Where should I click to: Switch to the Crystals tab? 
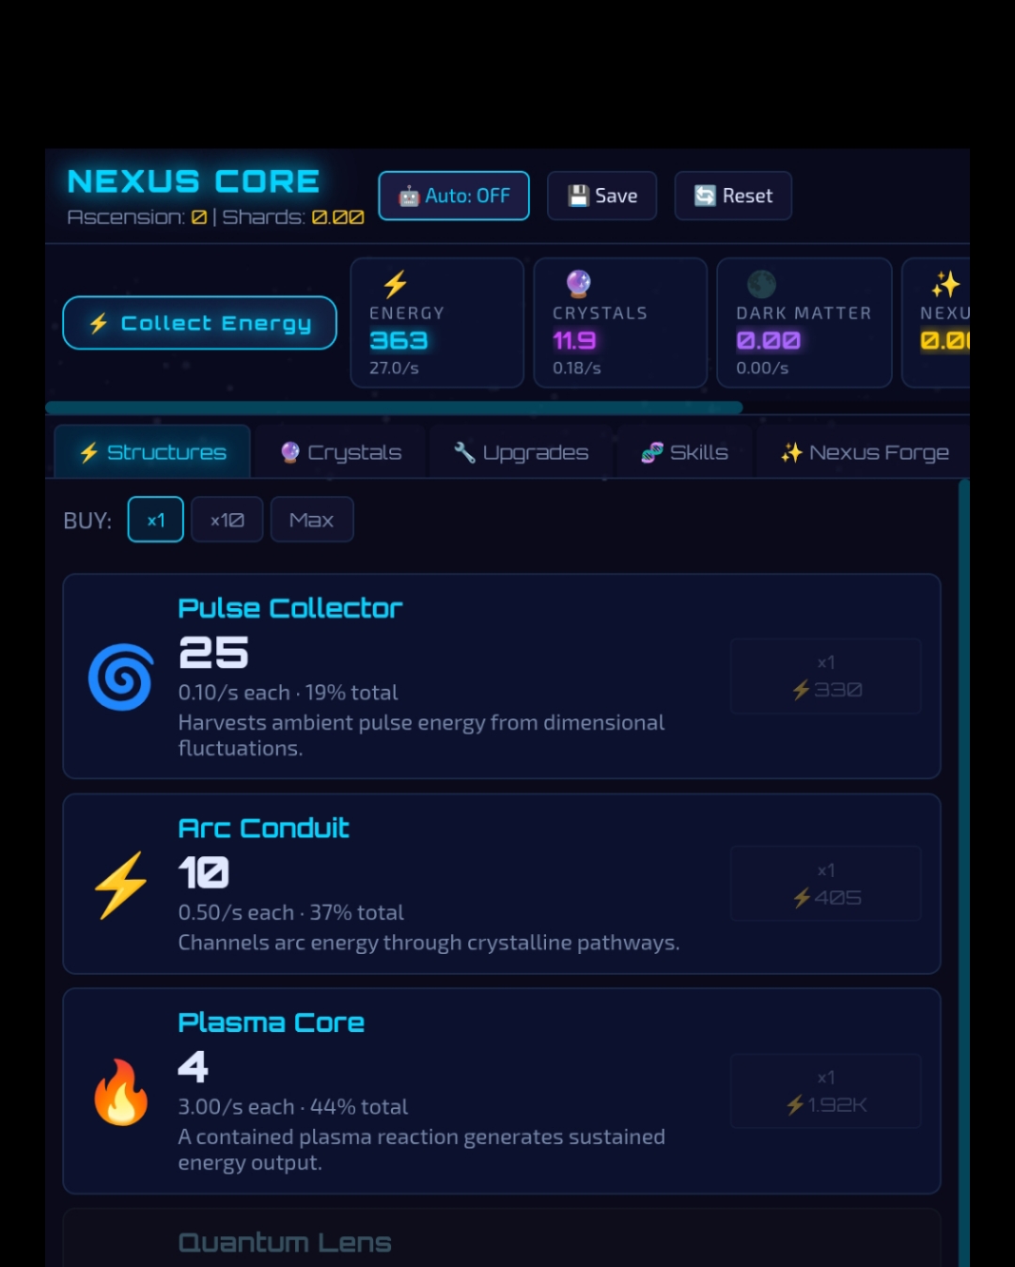tap(341, 452)
